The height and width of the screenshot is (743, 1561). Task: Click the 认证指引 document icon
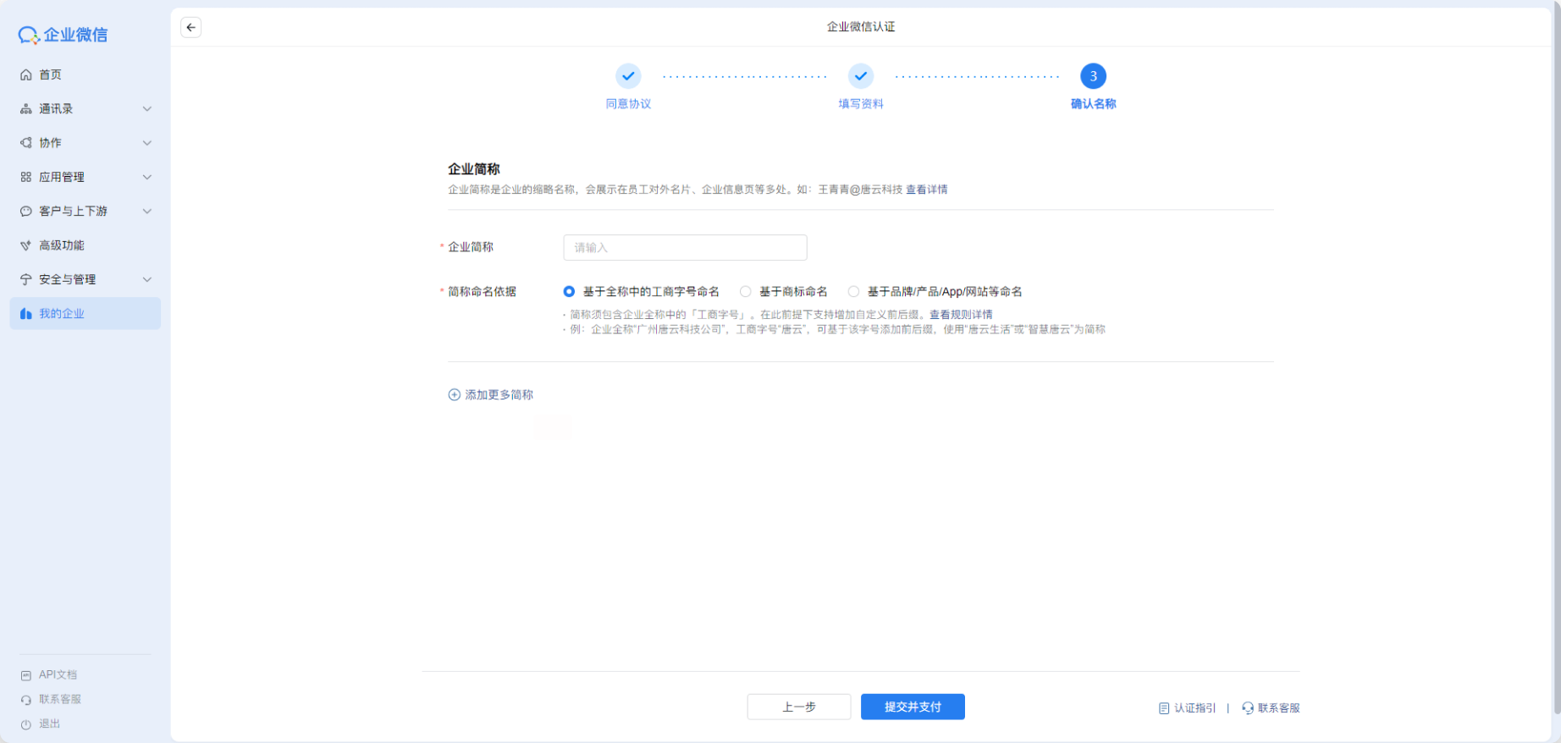click(x=1164, y=708)
